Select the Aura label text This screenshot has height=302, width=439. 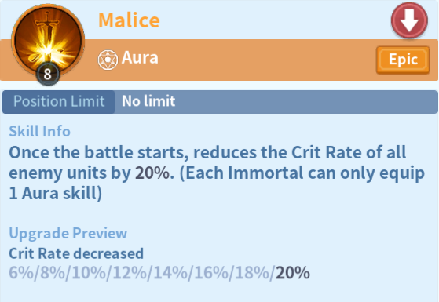[x=140, y=57]
